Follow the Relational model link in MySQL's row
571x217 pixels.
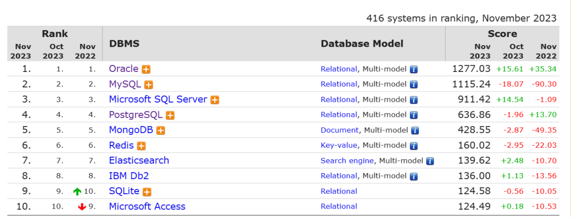click(339, 84)
